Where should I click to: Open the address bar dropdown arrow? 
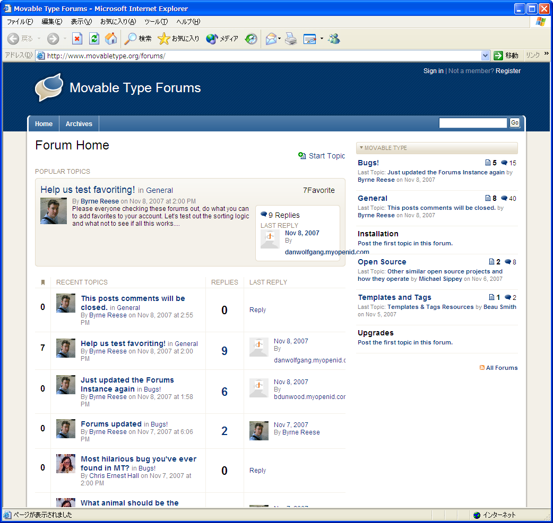485,56
